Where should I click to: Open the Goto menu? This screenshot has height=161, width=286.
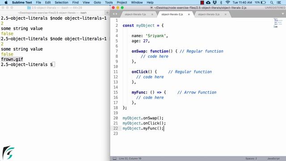tap(97, 2)
